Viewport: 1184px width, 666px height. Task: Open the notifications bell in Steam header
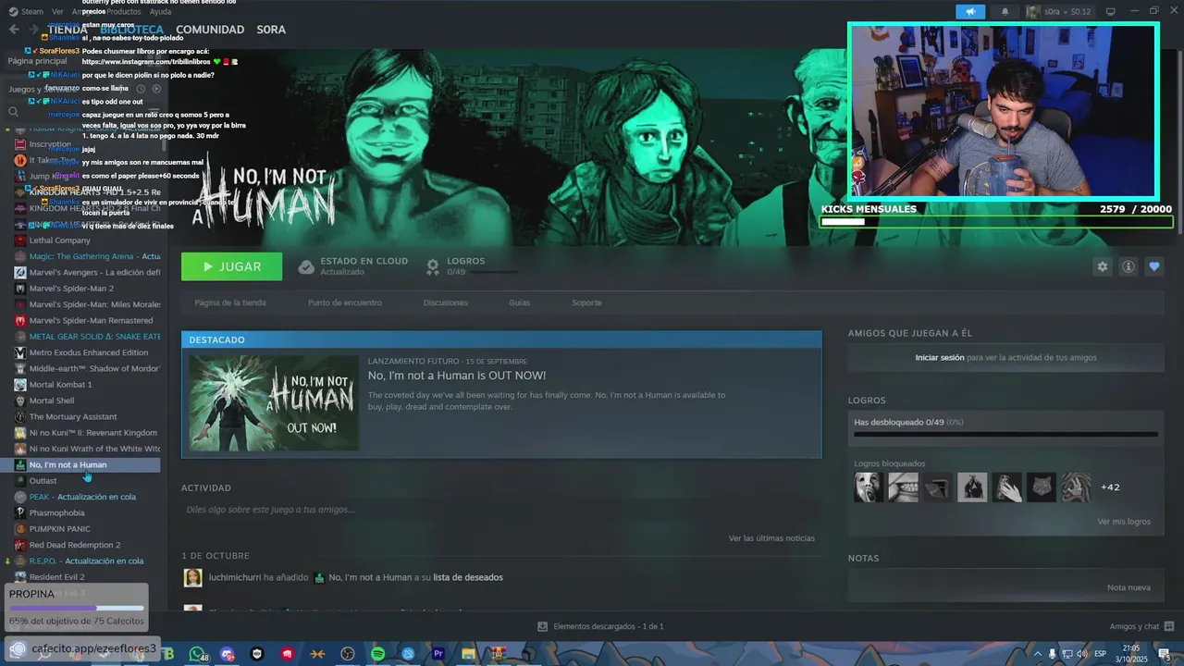[1005, 12]
